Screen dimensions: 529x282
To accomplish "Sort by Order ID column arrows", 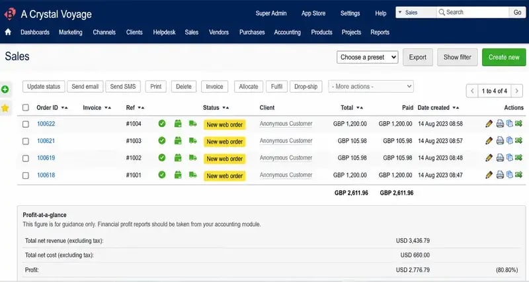I will click(64, 108).
